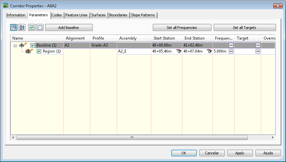Click the Name column header
Viewport: 286px width, 162px height.
click(37, 38)
